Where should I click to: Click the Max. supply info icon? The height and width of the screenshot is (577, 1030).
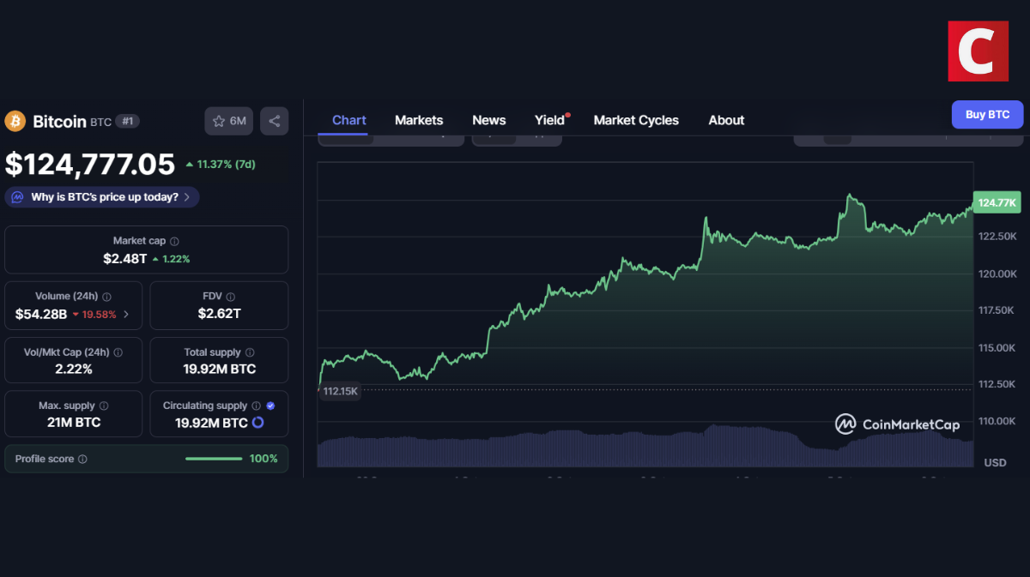click(103, 406)
